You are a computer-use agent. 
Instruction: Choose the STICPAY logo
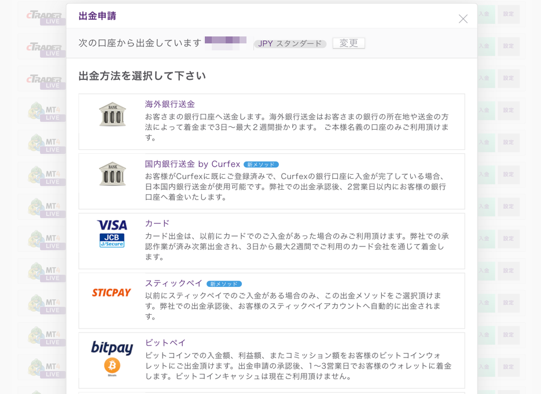[x=112, y=293]
